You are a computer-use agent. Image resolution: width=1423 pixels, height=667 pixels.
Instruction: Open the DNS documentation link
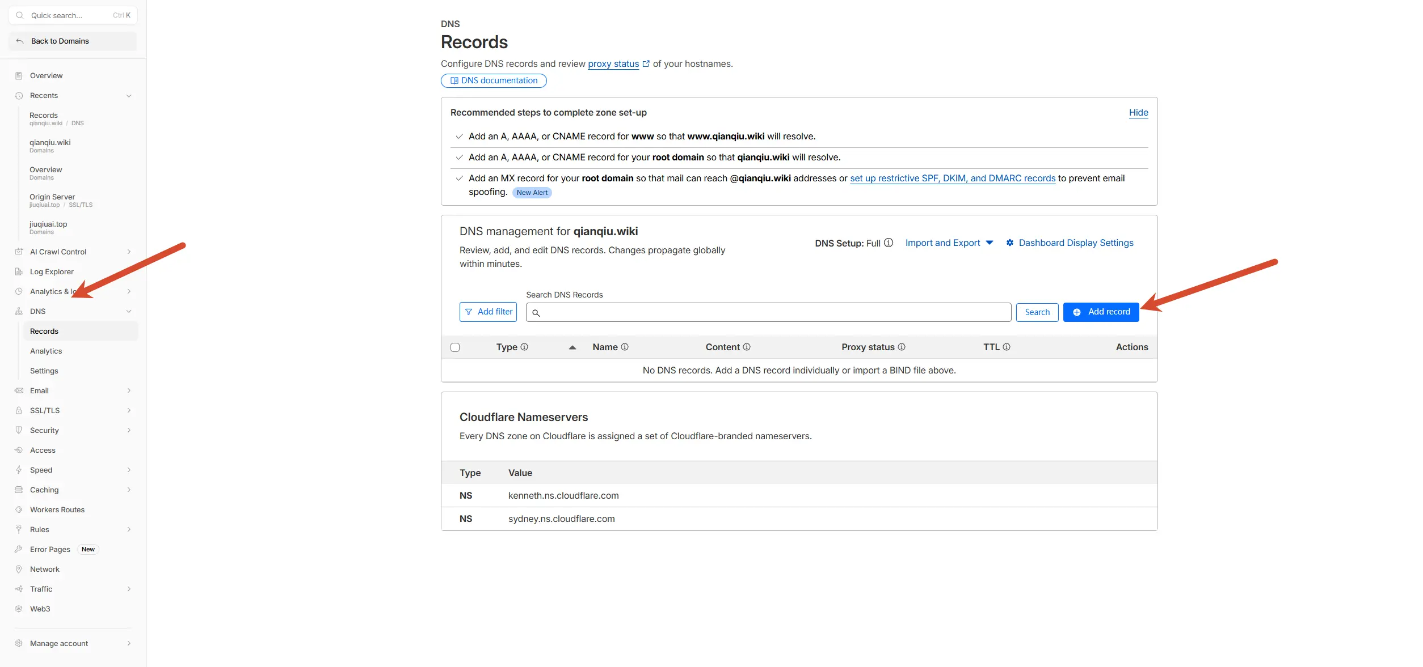pyautogui.click(x=494, y=80)
